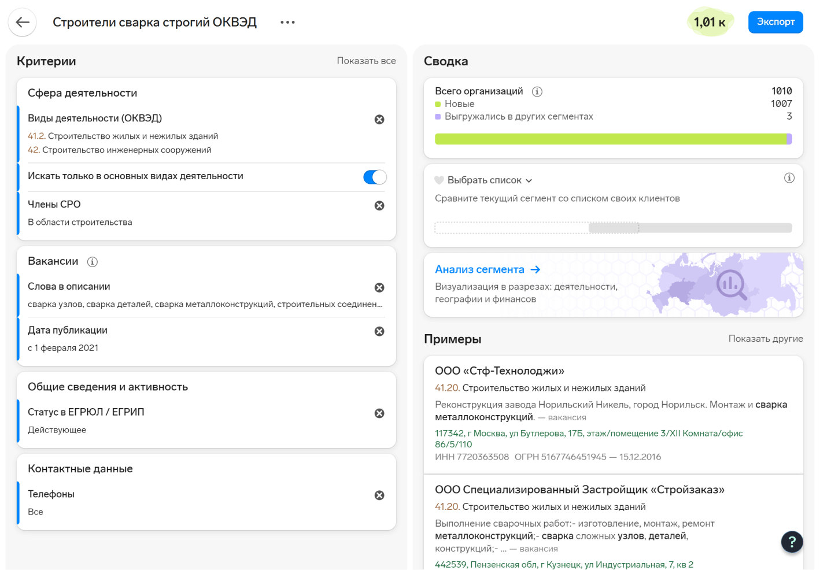
Task: Open info icon next to Вакансии
Action: click(93, 262)
